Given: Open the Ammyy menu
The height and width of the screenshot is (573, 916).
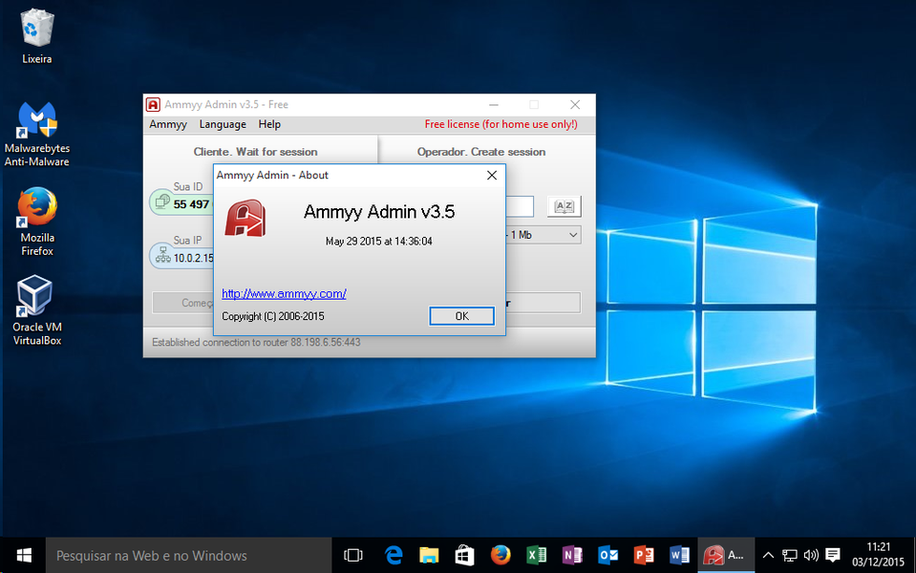Looking at the screenshot, I should pyautogui.click(x=168, y=124).
